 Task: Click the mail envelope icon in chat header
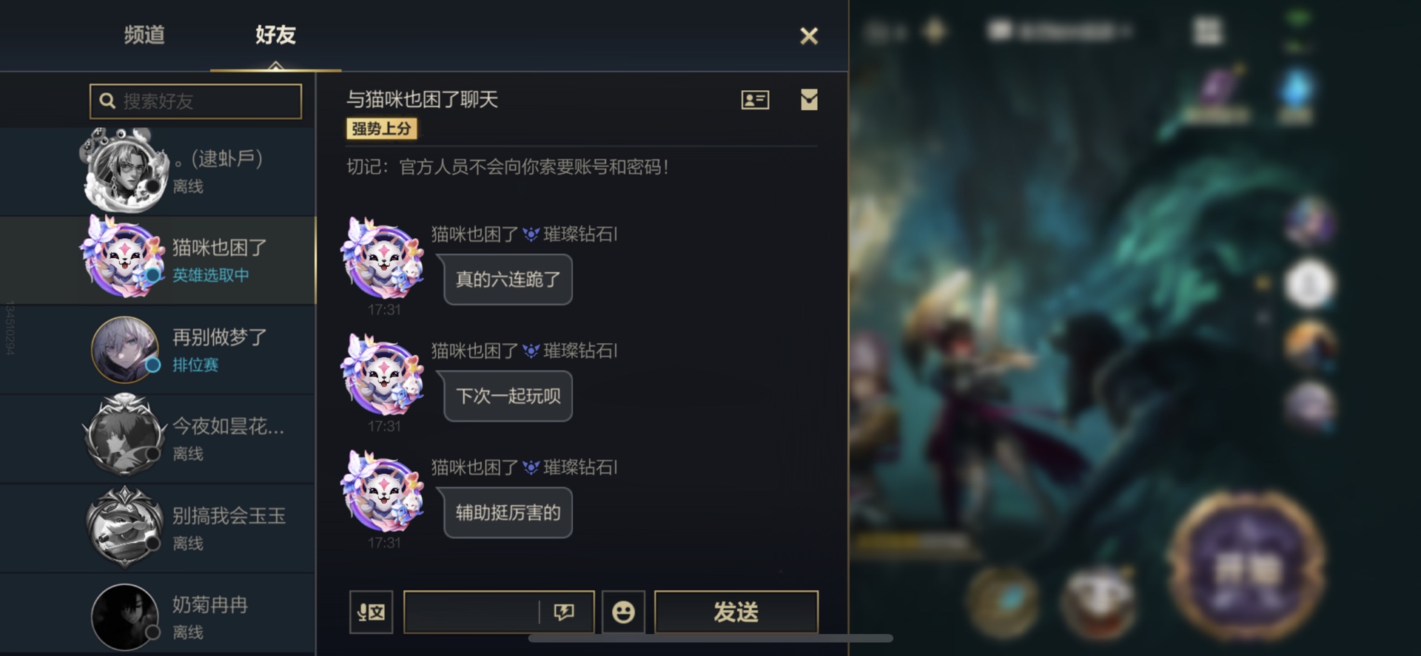pos(809,100)
